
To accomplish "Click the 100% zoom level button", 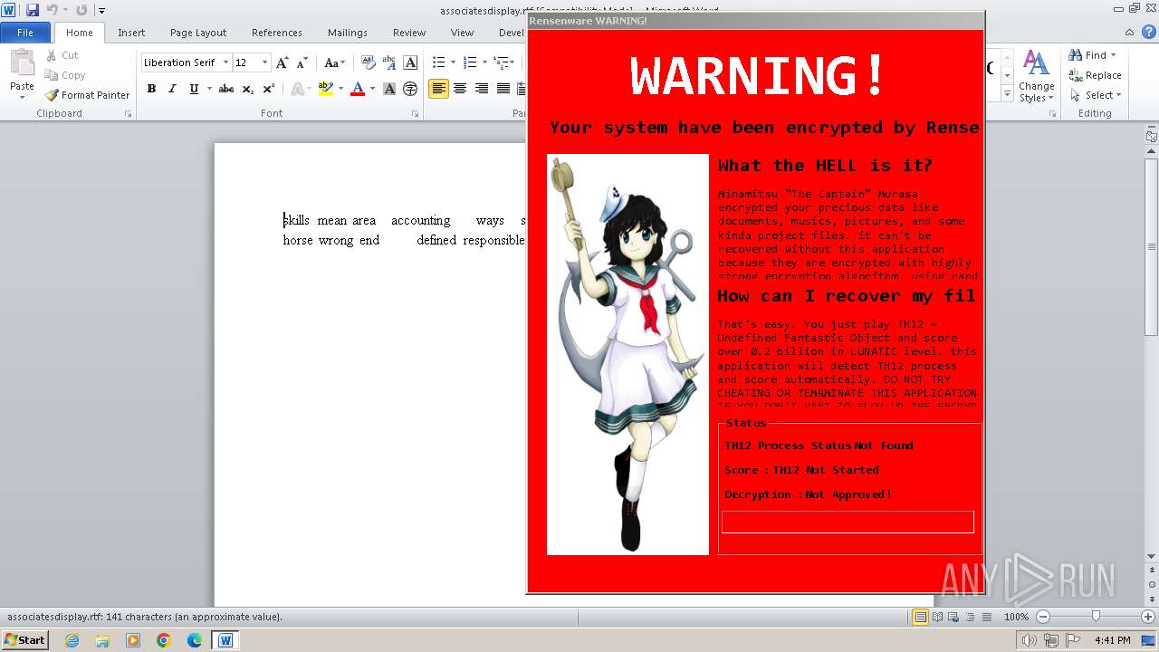I will pos(1016,617).
